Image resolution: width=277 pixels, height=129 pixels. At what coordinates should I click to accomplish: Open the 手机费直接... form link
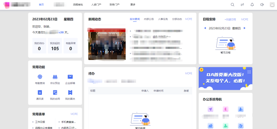pos(69,122)
